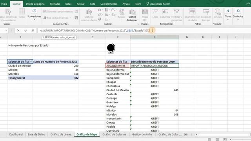Click the ¿Qué desea hacer? search box

(158, 4)
